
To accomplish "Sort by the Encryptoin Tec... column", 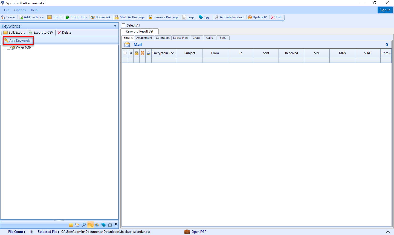I will click(164, 53).
